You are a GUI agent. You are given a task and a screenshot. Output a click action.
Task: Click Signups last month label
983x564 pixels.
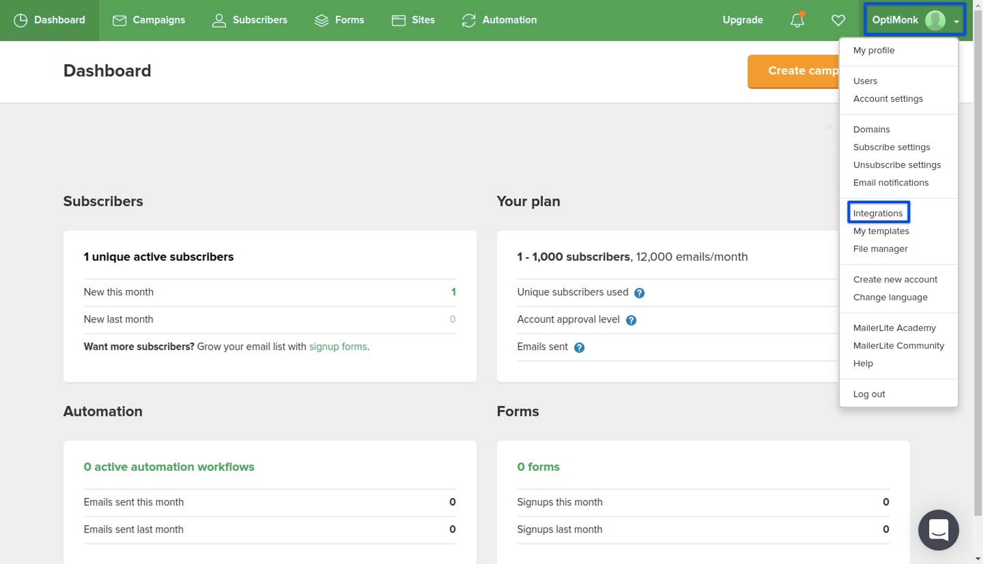tap(560, 529)
